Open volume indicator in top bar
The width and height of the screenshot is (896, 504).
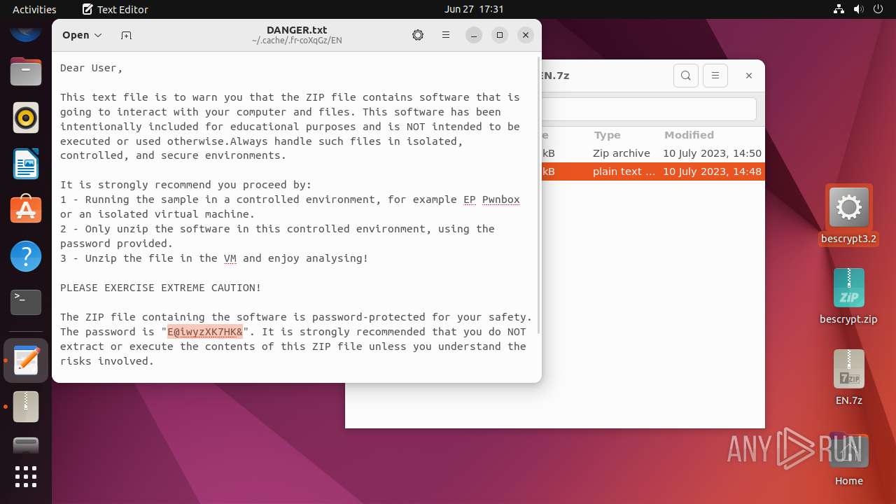coord(859,9)
